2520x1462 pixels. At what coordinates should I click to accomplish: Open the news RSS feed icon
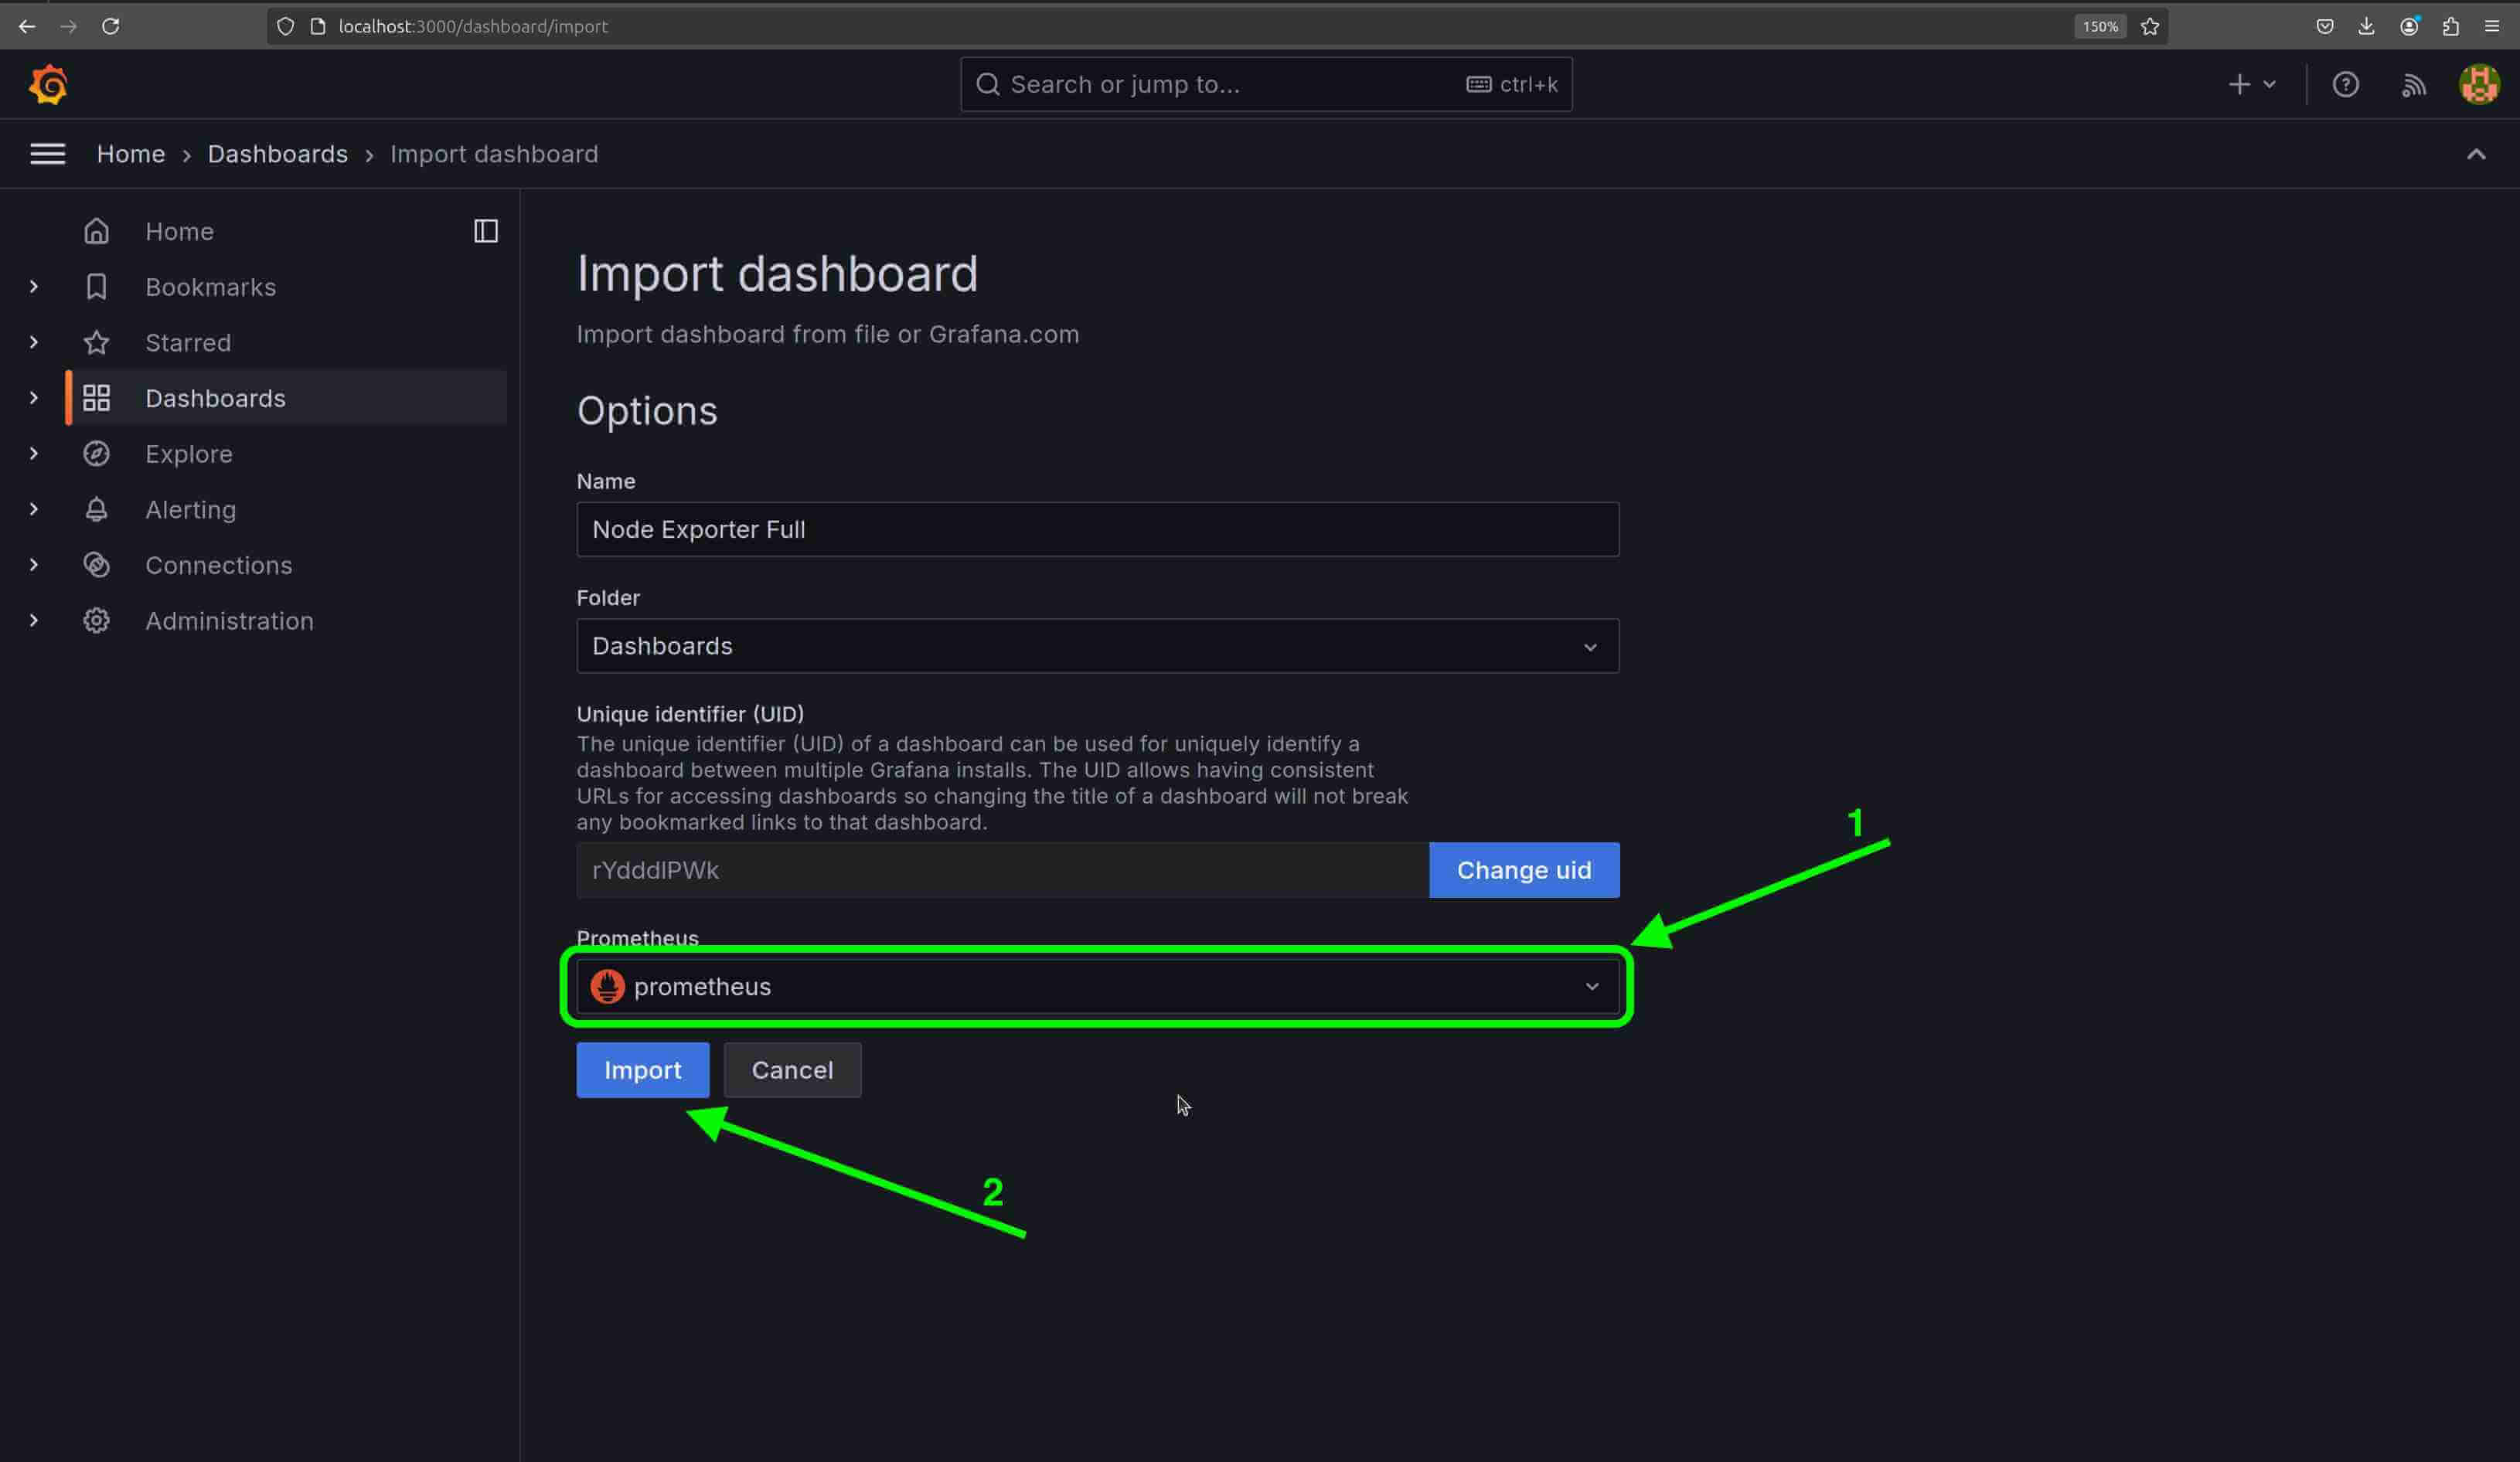point(2413,85)
